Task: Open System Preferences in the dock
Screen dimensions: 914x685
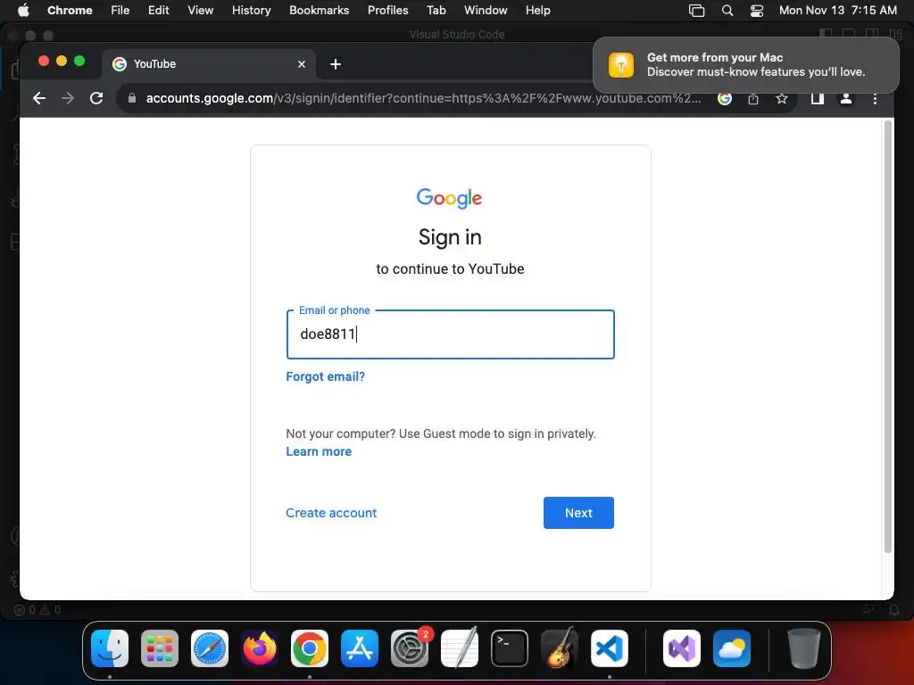Action: click(409, 648)
